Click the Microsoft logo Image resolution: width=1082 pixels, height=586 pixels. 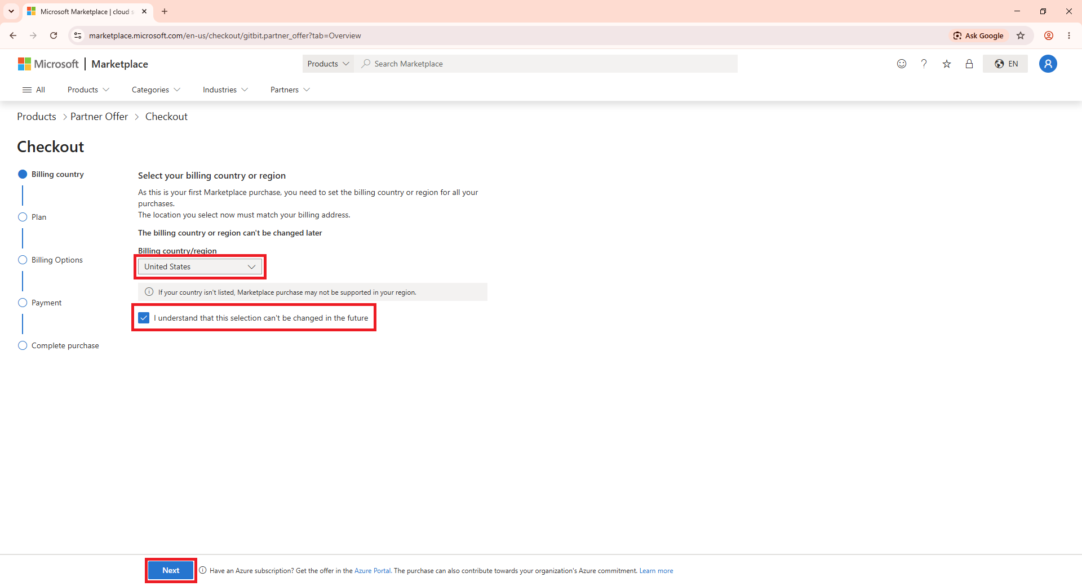click(48, 64)
